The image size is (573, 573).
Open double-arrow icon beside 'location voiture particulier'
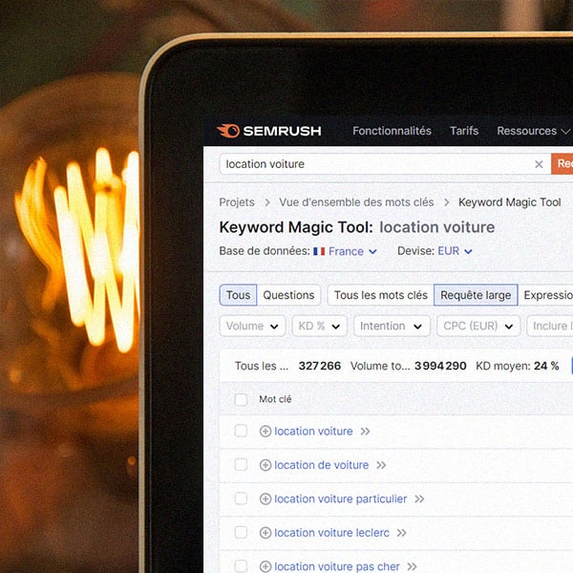[x=419, y=499]
